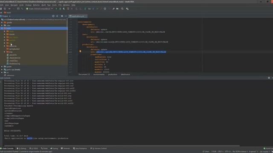Select the .dependencies file

coord(15,58)
